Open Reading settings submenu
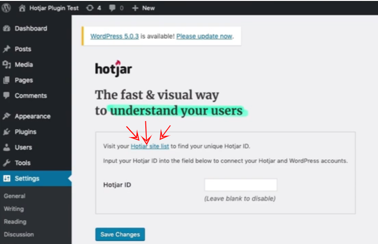Screen dimensions: 378x244 [x=15, y=221]
